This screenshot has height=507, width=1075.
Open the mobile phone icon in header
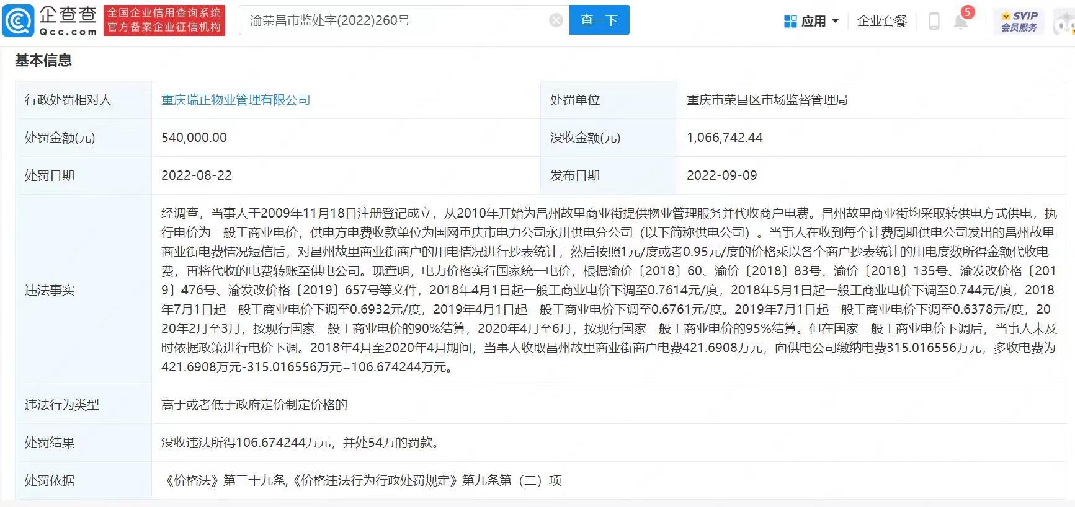coord(934,21)
